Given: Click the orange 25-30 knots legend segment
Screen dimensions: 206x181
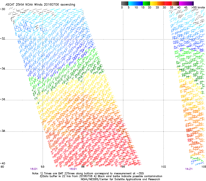Looking at the screenshot, I should (x=161, y=3).
